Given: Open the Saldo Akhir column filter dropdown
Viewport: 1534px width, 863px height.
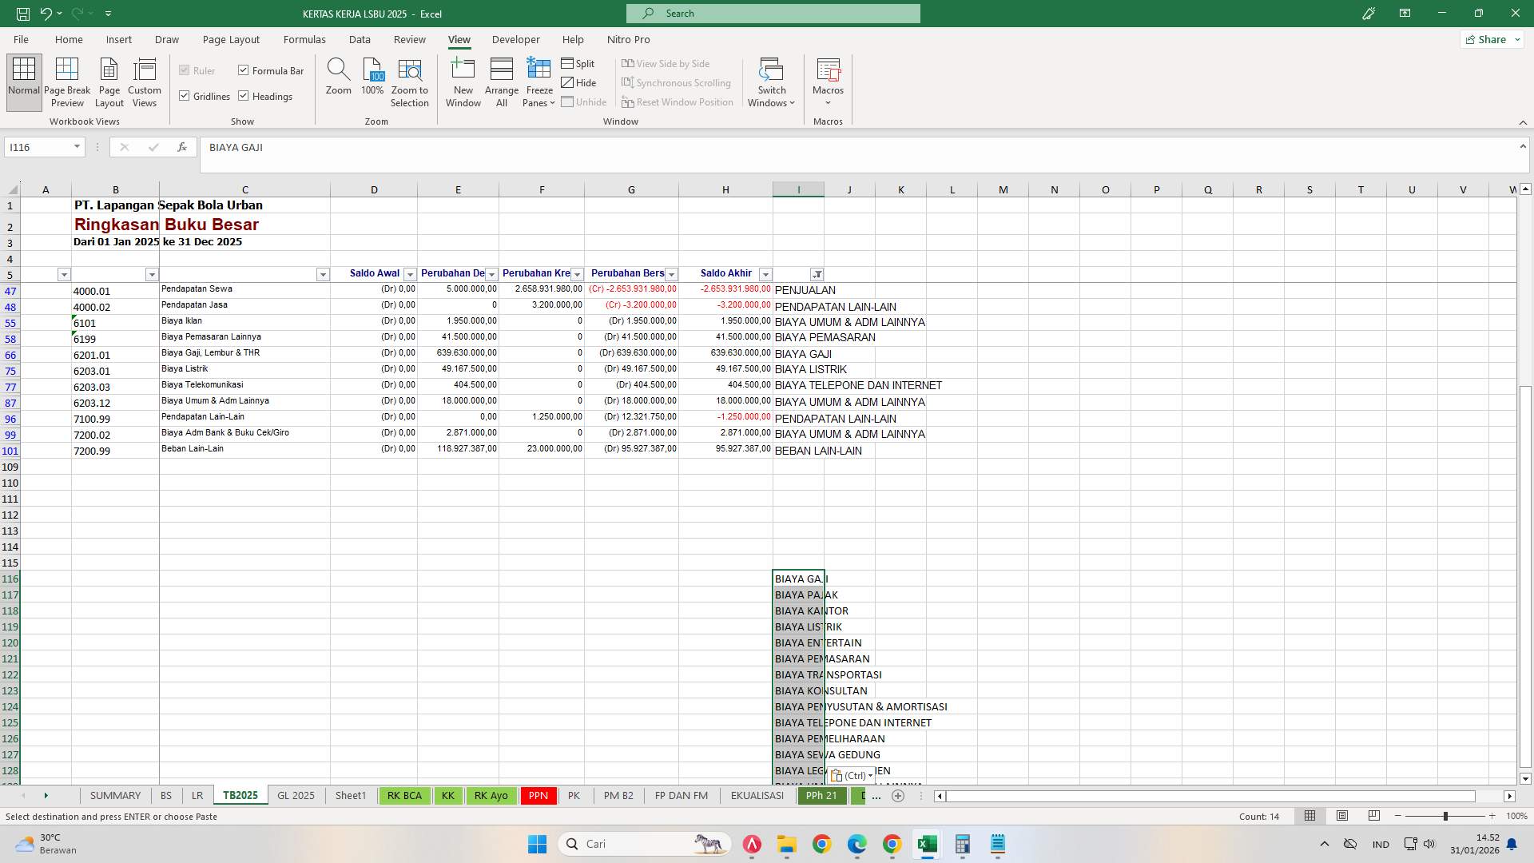Looking at the screenshot, I should coord(765,274).
